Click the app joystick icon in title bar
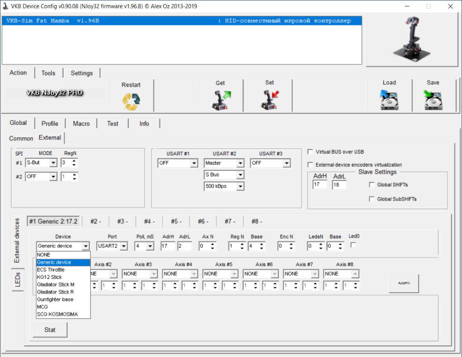The image size is (462, 357). (5, 6)
